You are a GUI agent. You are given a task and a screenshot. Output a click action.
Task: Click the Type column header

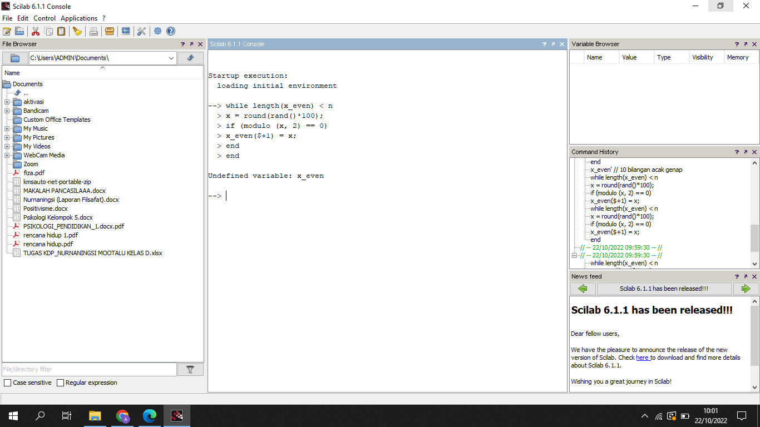tap(671, 57)
